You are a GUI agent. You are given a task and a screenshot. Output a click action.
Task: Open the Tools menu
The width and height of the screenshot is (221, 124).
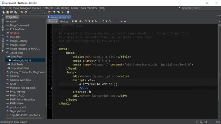[x=83, y=8]
